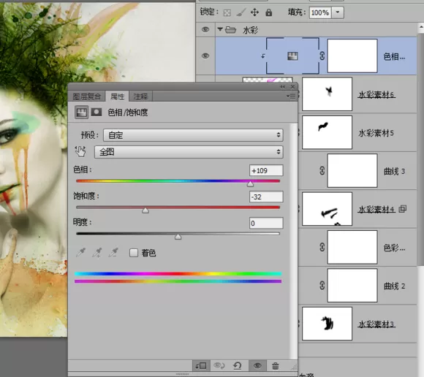Viewport: 424px width, 377px height.
Task: Select the 水彩素材3 layer name
Action: pos(376,324)
